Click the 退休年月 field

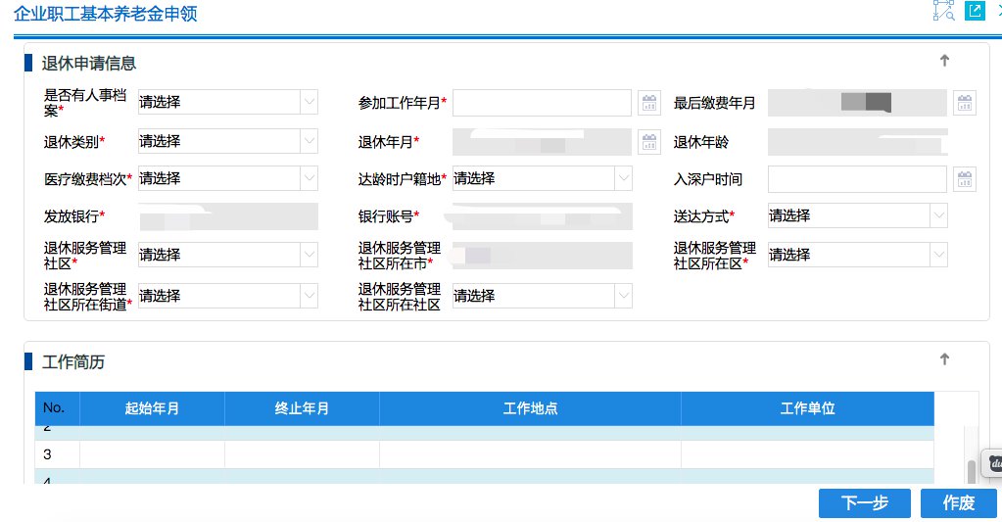542,142
